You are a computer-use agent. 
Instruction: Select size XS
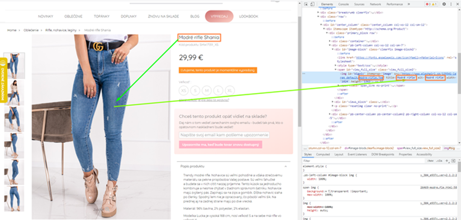pos(184,90)
